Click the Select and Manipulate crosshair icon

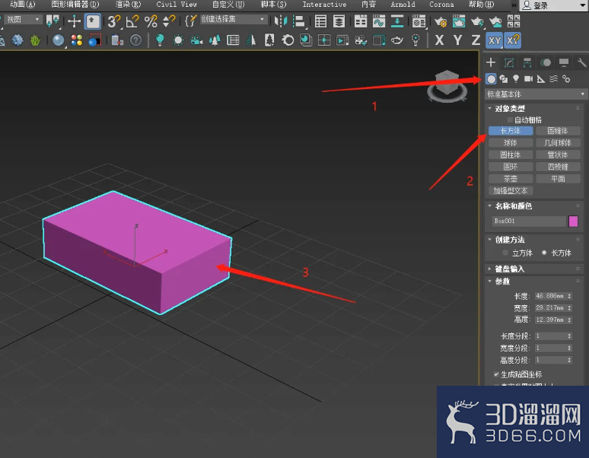click(x=74, y=21)
